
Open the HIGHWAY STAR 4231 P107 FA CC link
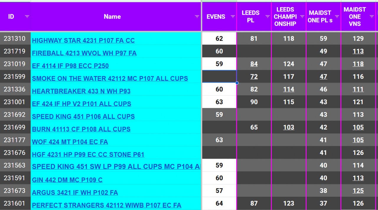point(83,41)
